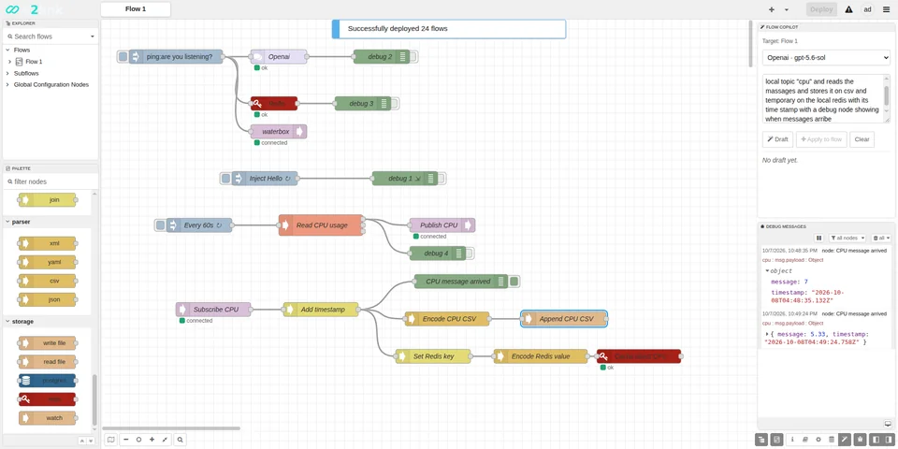Click the Search flows input field
This screenshot has height=449, width=898.
pos(46,36)
